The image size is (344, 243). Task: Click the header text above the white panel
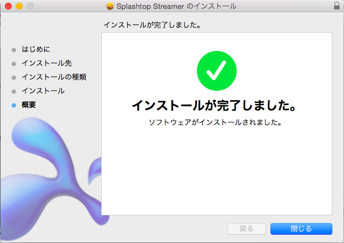[x=152, y=25]
